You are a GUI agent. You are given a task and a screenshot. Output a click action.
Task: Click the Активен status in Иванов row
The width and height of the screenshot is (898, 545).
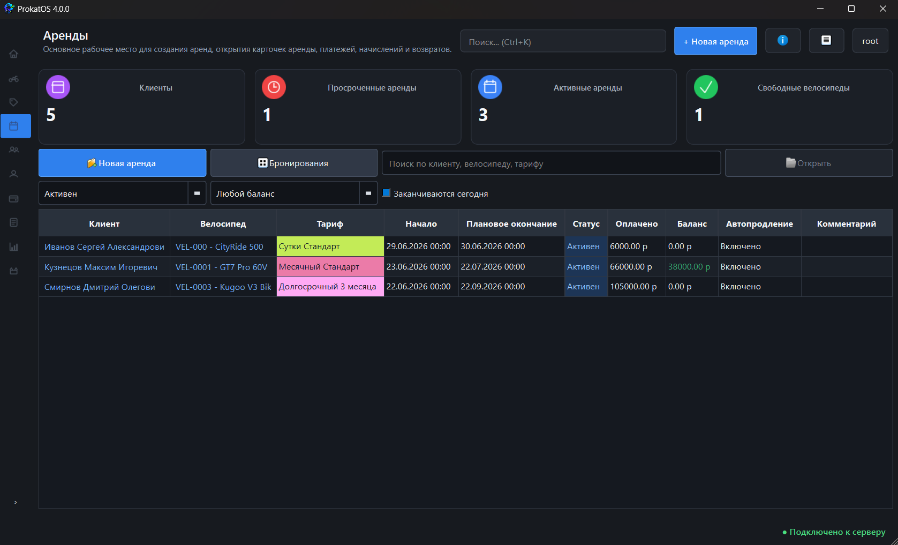pyautogui.click(x=586, y=247)
